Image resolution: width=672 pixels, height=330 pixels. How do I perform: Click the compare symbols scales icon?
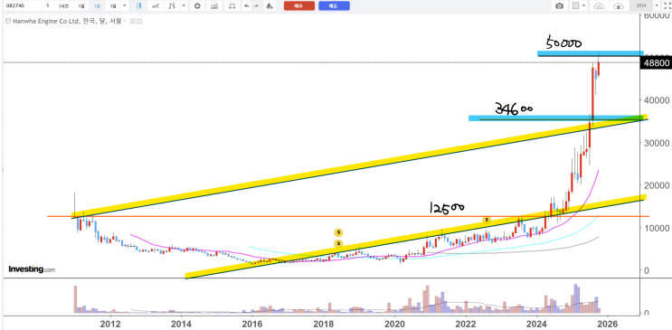coord(232,6)
